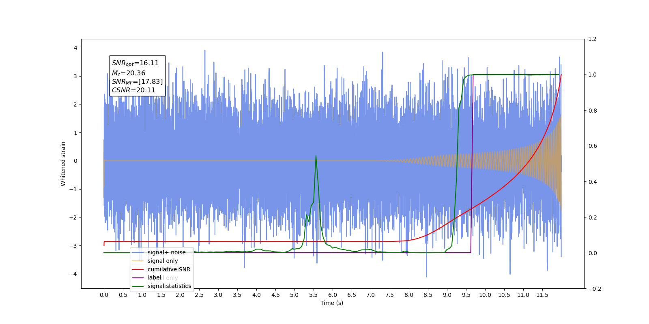
Task: Click the −0.2 tick on the right axis
Action: click(x=594, y=289)
